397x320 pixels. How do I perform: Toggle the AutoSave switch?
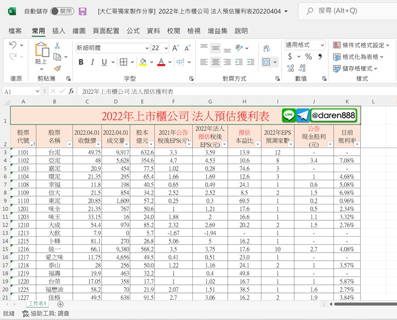coord(61,11)
